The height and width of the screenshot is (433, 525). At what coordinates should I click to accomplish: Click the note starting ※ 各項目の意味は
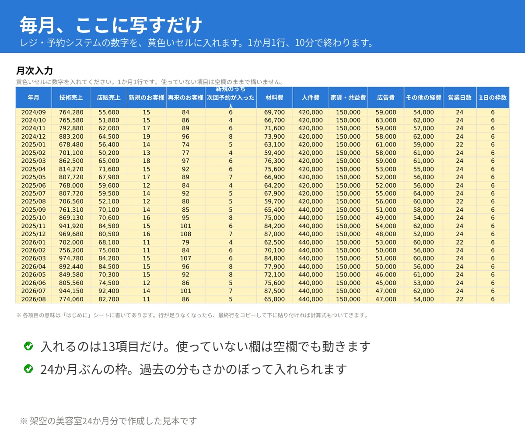(192, 315)
